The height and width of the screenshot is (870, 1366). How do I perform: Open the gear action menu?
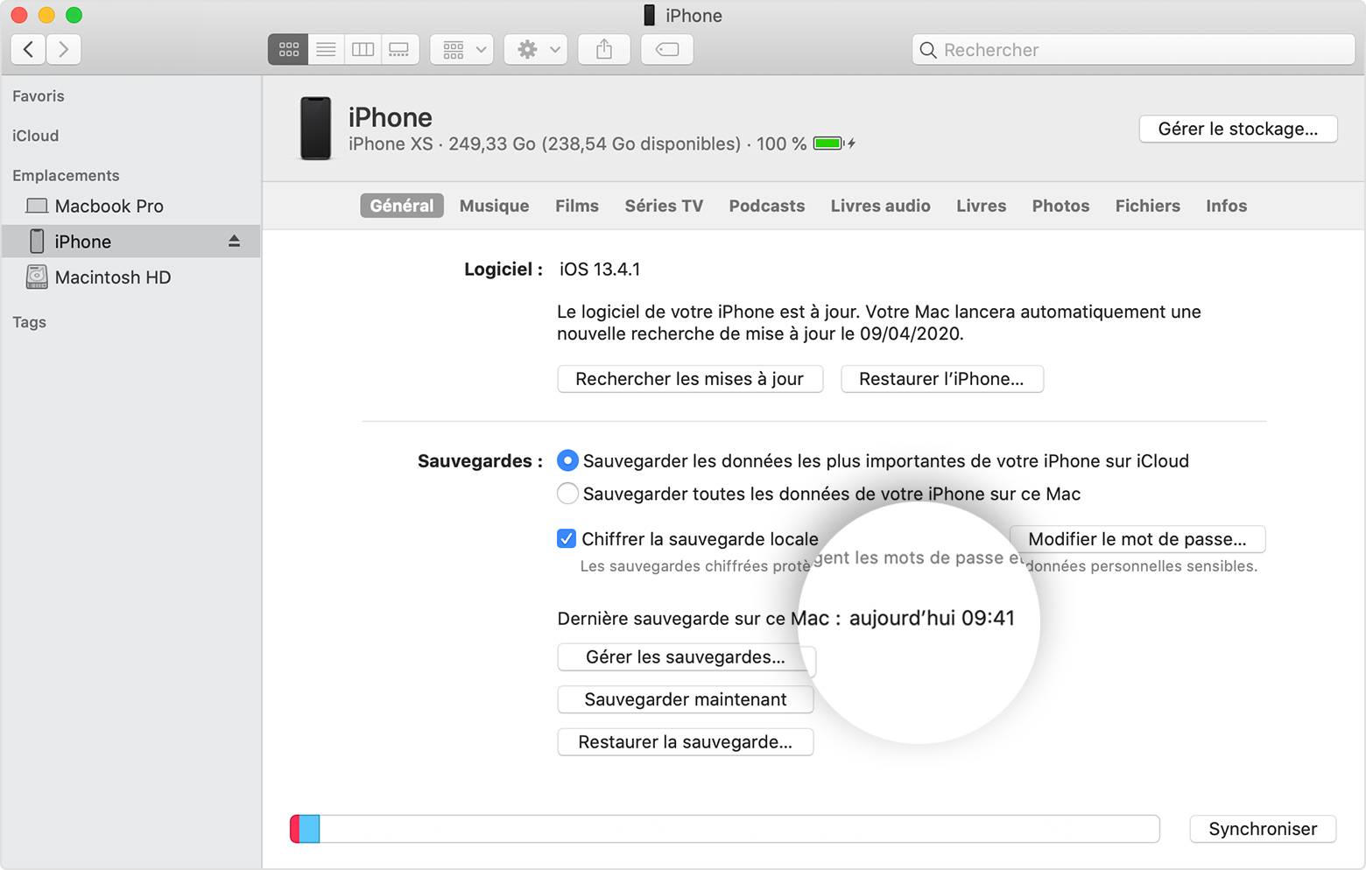536,50
